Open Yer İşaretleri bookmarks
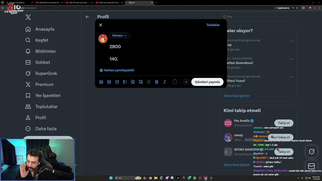Image resolution: width=322 pixels, height=181 pixels. click(43, 96)
